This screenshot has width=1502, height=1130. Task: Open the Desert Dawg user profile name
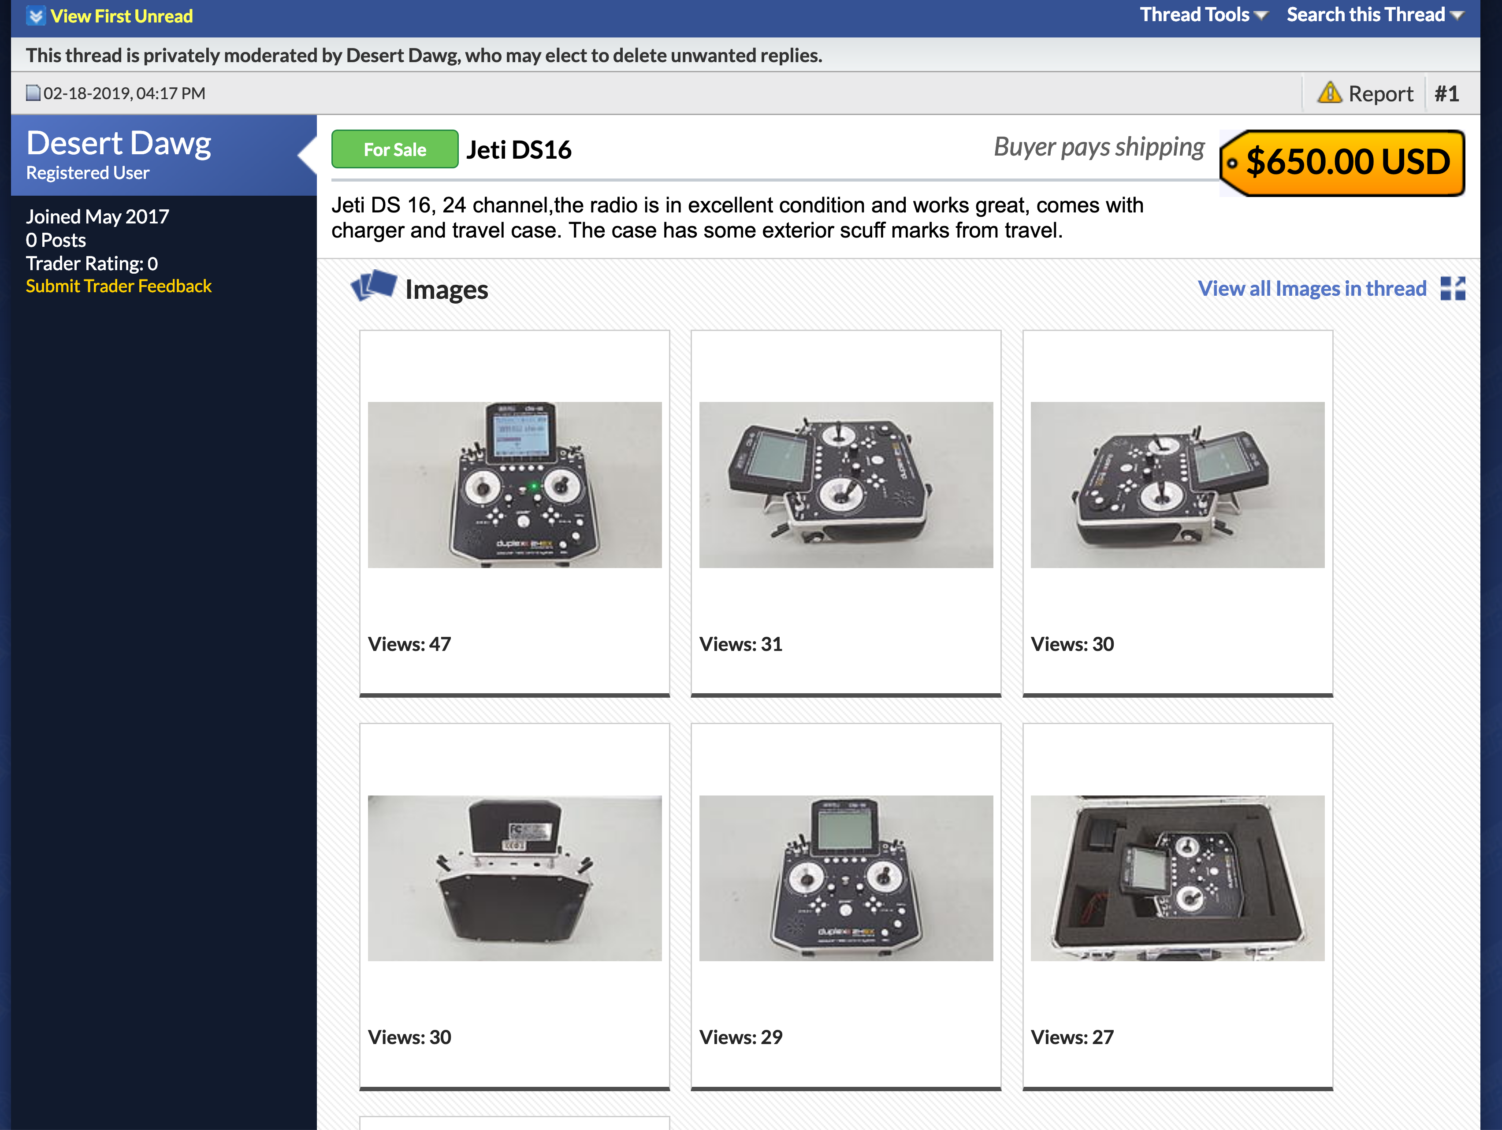tap(119, 143)
